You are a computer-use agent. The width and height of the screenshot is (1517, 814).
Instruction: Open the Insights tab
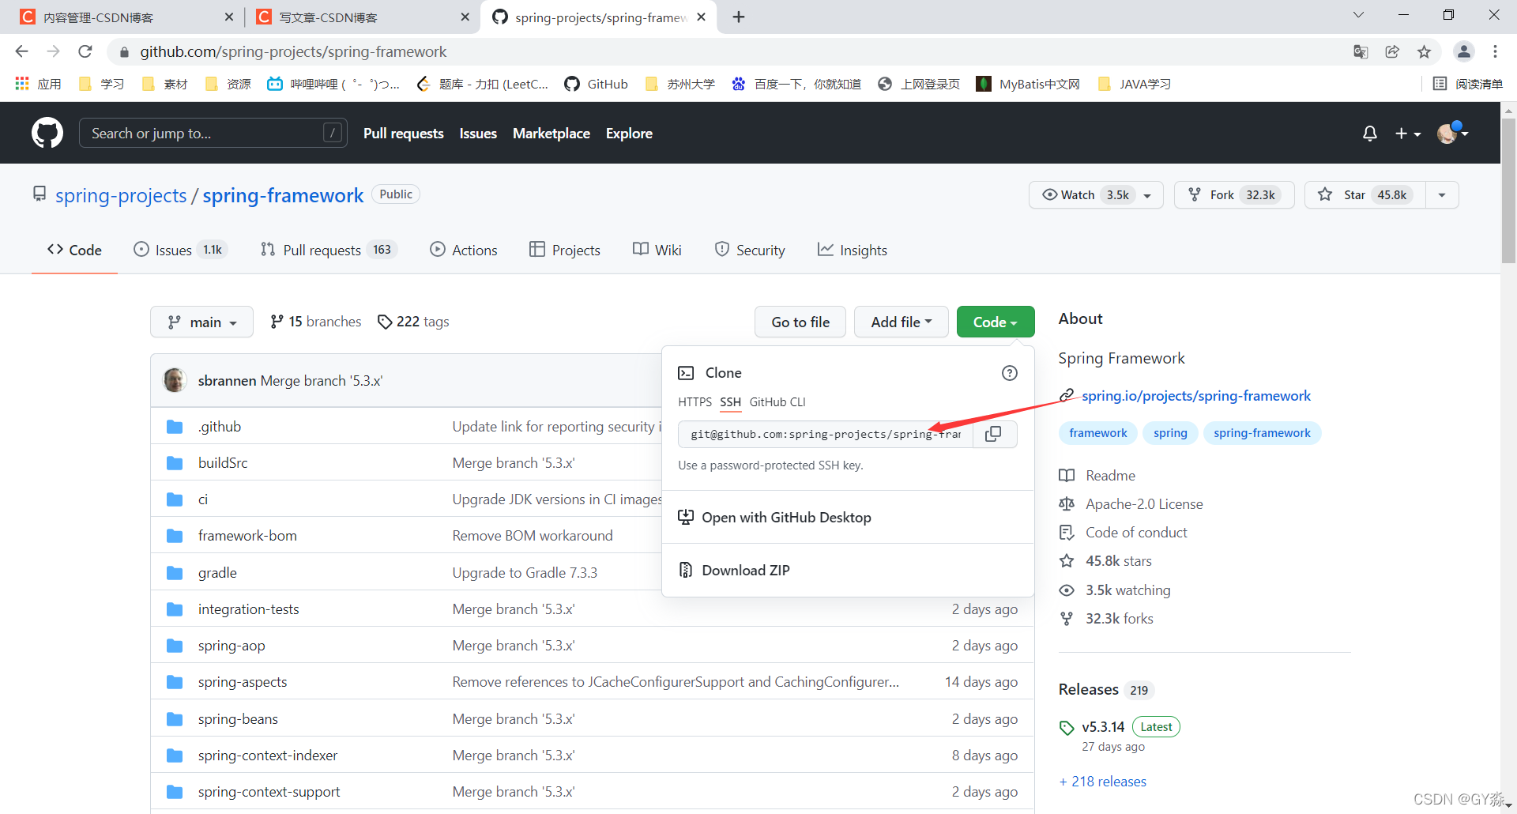click(852, 250)
